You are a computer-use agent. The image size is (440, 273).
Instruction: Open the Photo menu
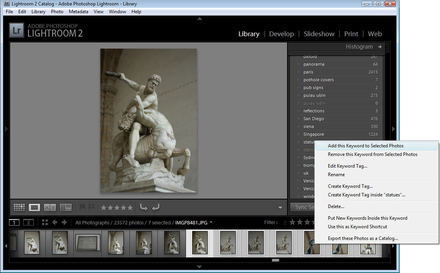57,12
